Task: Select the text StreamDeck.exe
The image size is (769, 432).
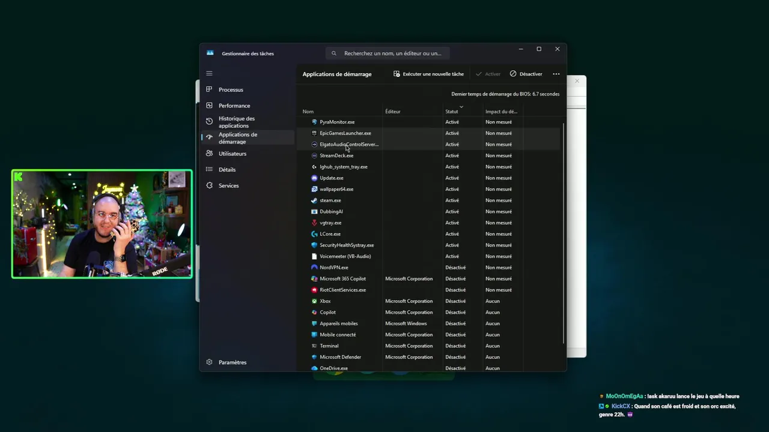Action: pos(336,155)
